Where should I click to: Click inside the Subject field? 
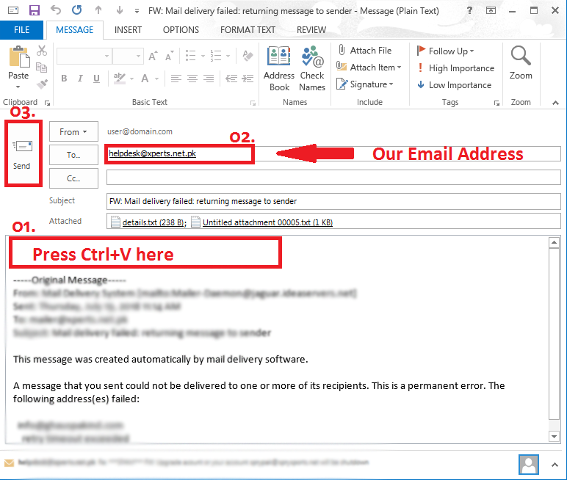click(x=333, y=201)
